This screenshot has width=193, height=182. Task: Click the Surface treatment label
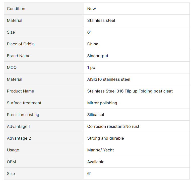[24, 103]
